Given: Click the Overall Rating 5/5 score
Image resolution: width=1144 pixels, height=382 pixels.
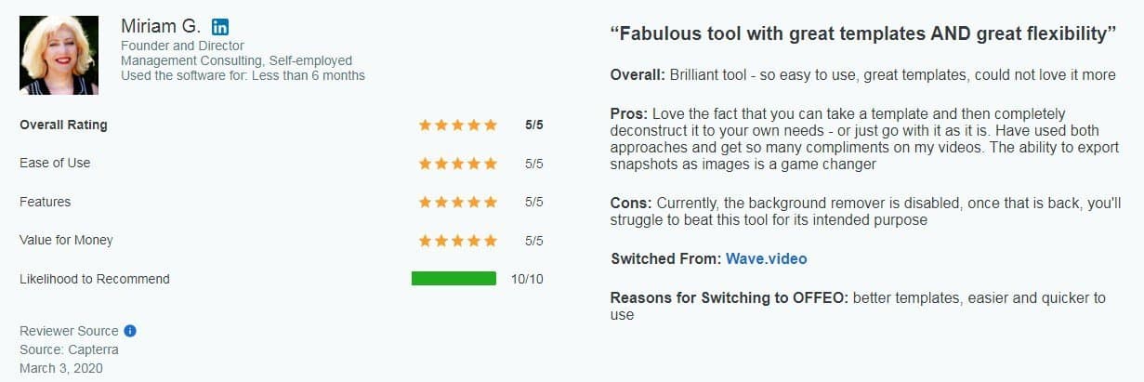Looking at the screenshot, I should coord(533,125).
